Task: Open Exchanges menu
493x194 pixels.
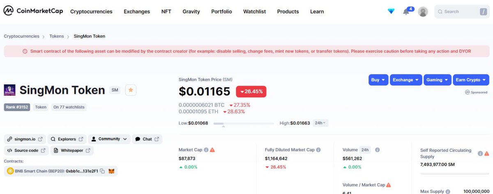Action: [x=137, y=11]
